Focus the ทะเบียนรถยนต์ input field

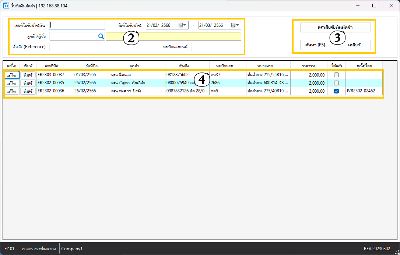coord(216,47)
